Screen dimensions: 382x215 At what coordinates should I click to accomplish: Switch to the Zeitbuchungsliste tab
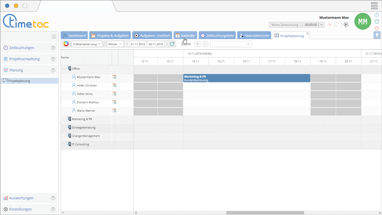(217, 36)
